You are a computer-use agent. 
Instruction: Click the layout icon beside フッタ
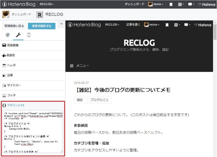point(4,95)
